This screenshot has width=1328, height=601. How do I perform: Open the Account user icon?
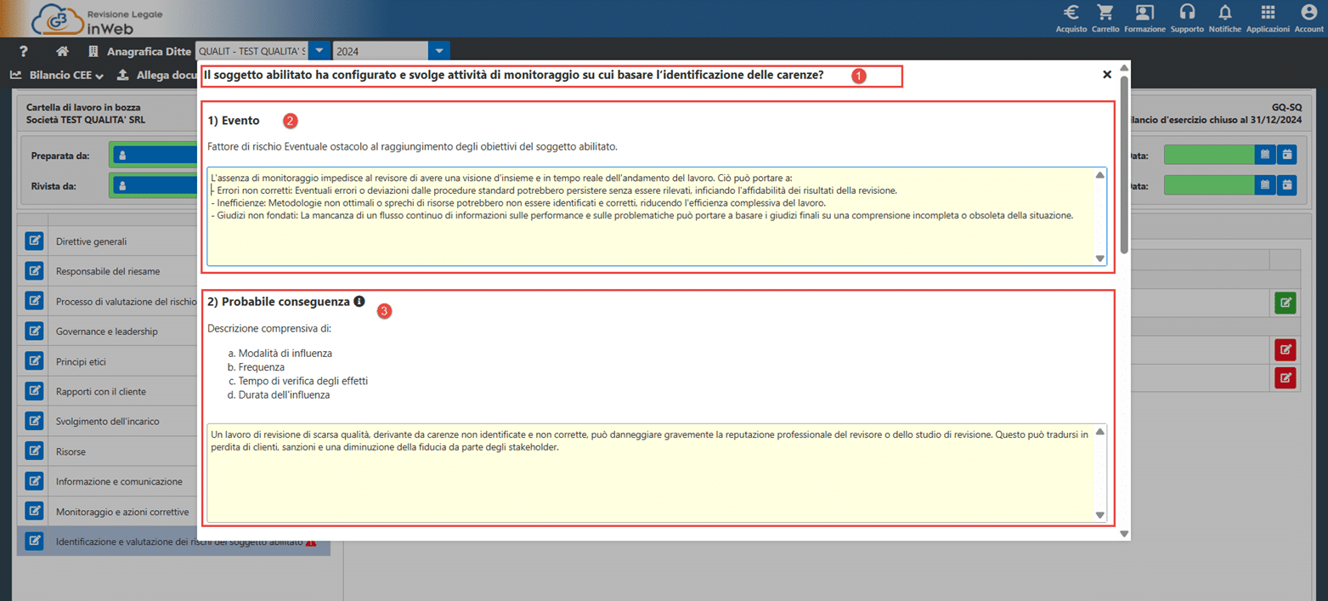coord(1308,13)
